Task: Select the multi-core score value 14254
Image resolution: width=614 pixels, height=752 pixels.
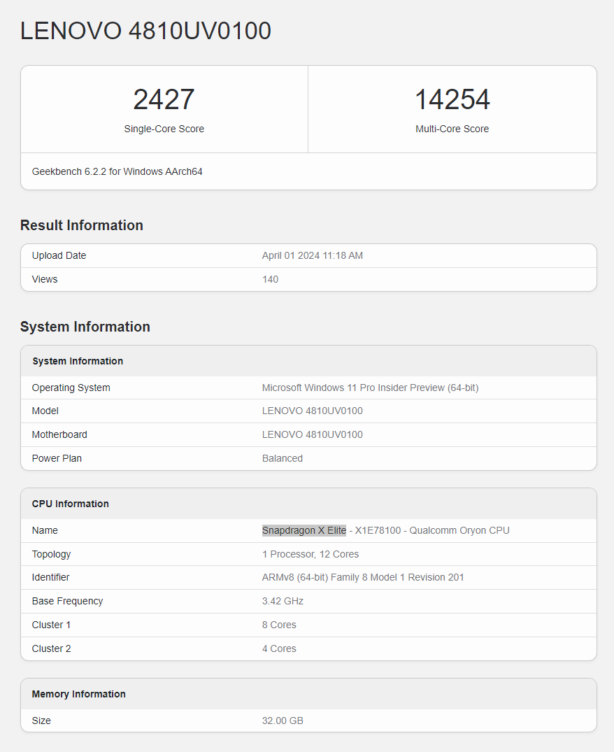Action: point(452,99)
